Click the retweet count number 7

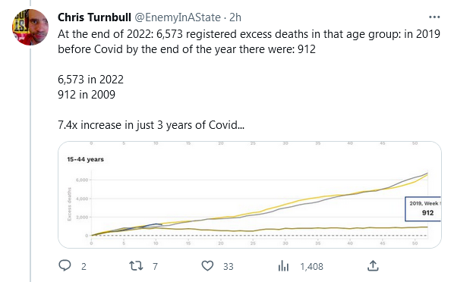tap(155, 266)
